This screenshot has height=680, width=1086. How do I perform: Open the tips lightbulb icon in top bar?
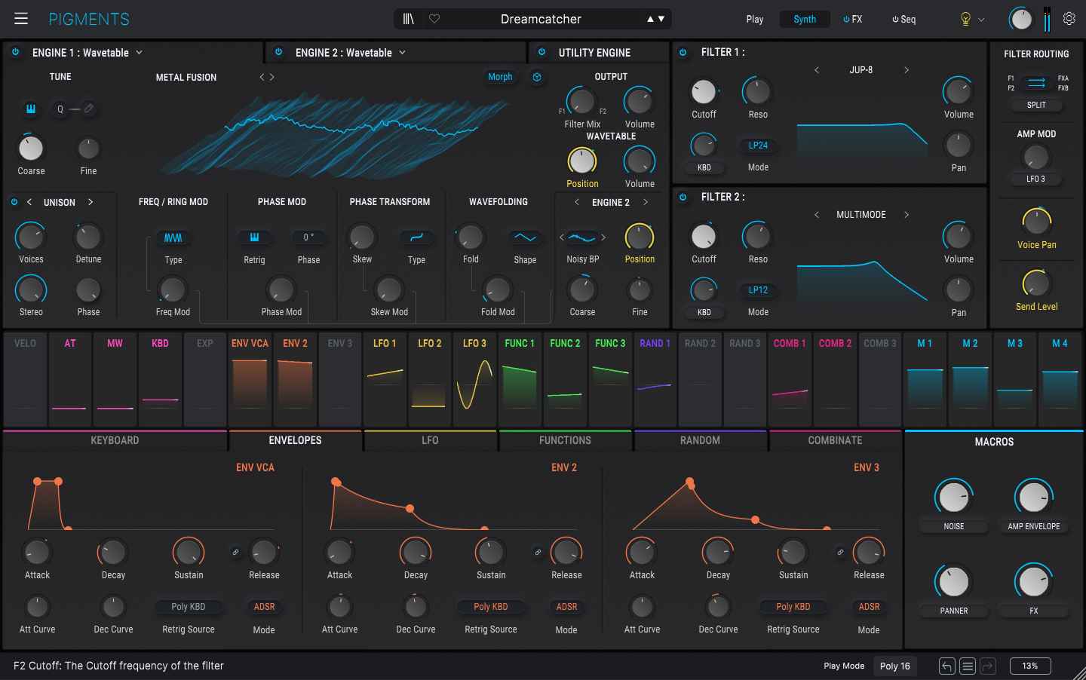965,18
